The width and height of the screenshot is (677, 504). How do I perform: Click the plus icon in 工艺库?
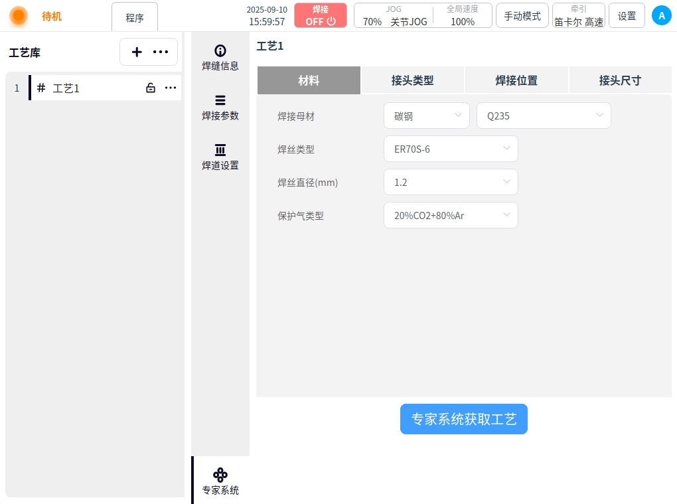137,52
